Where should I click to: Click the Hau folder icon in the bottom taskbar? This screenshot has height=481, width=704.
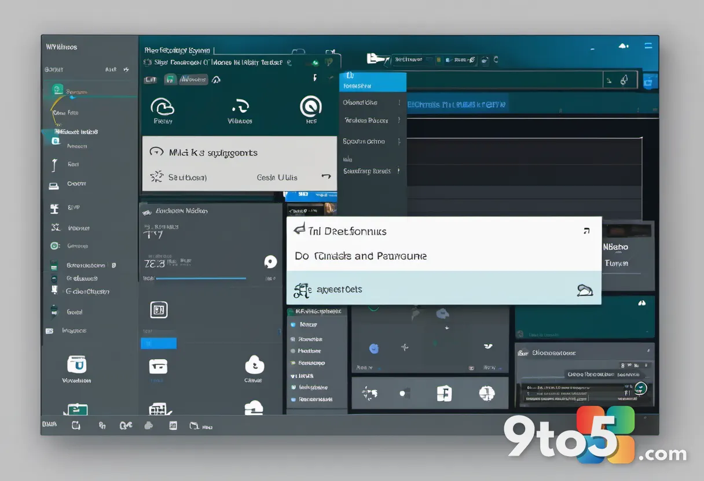(x=195, y=426)
